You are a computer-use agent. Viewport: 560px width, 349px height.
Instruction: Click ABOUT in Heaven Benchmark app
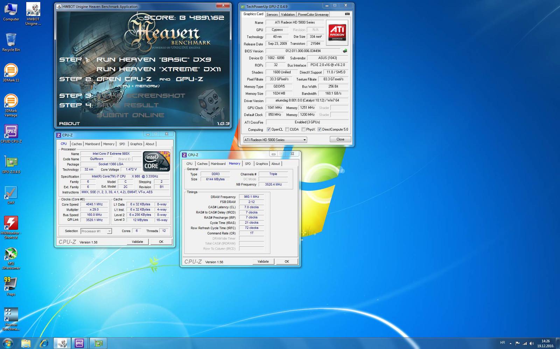pyautogui.click(x=69, y=123)
